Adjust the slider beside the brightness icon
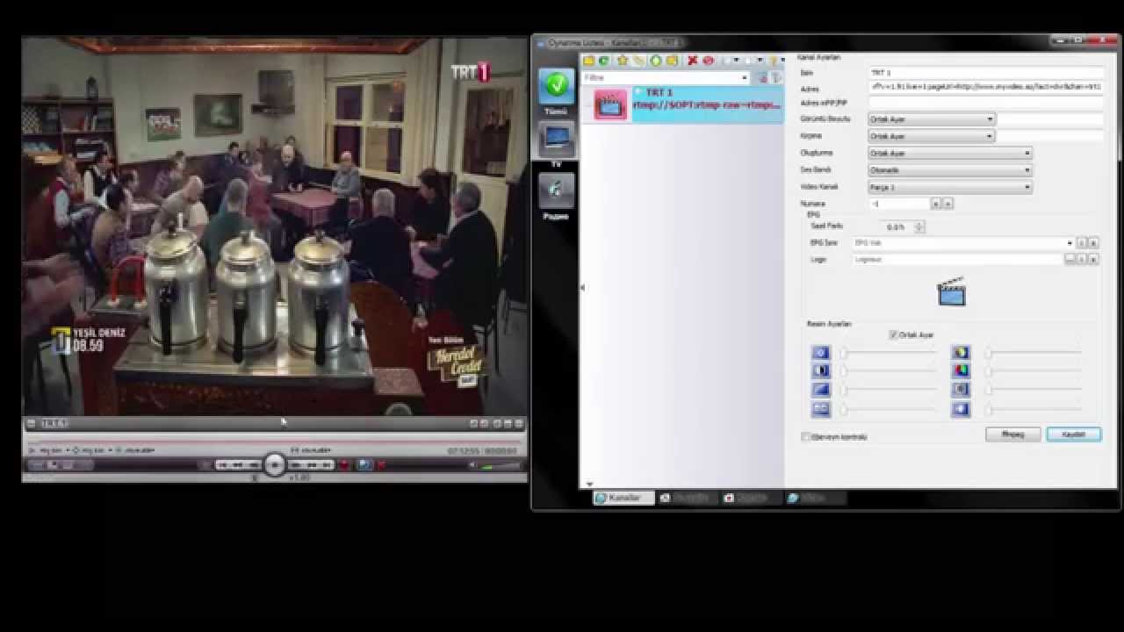The width and height of the screenshot is (1124, 632). 888,353
